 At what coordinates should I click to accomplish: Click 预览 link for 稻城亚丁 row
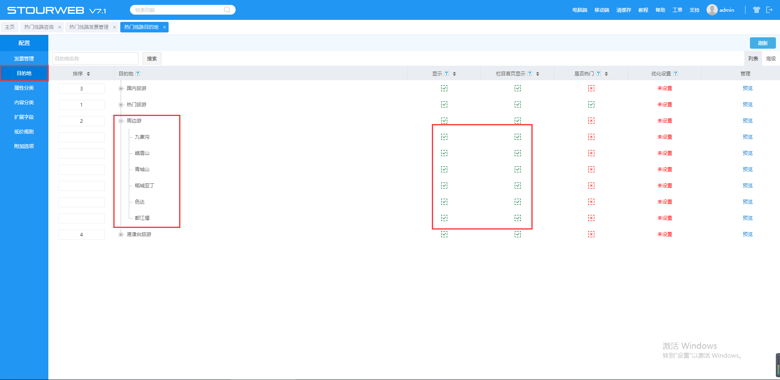tap(747, 186)
